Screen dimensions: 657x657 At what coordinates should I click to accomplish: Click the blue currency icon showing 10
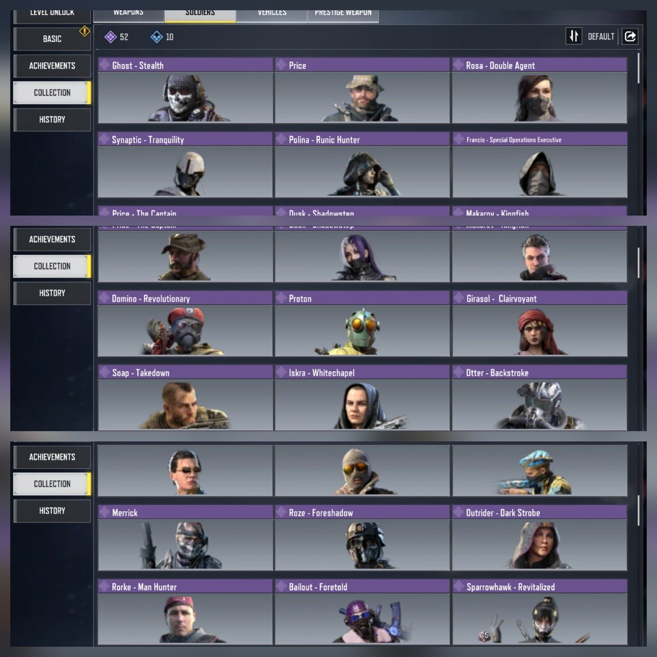[x=157, y=37]
